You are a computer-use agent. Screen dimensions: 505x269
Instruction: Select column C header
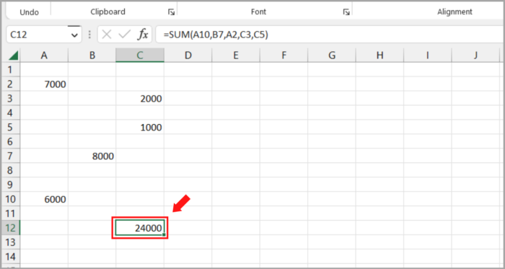pyautogui.click(x=140, y=56)
